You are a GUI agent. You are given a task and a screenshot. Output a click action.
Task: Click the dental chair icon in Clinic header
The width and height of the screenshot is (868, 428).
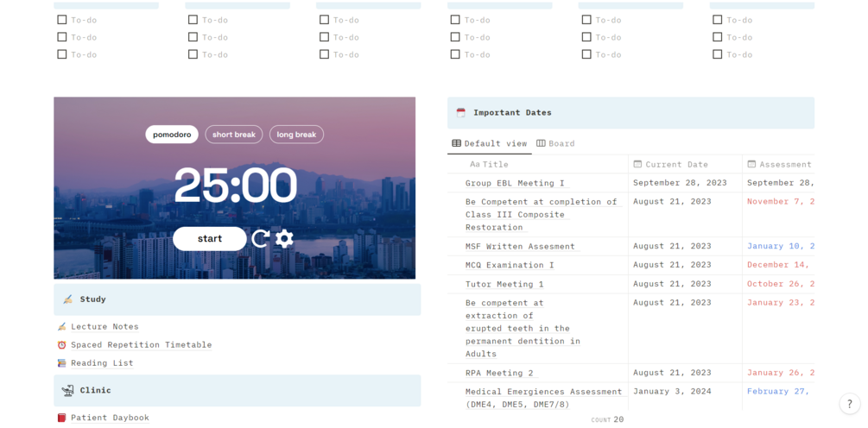click(x=67, y=390)
